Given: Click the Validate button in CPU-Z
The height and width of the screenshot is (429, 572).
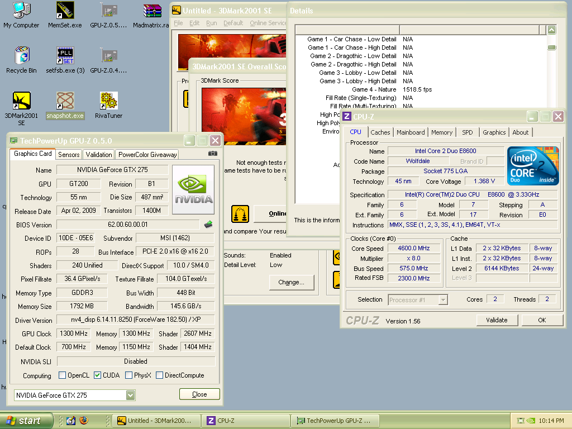Looking at the screenshot, I should tap(497, 320).
